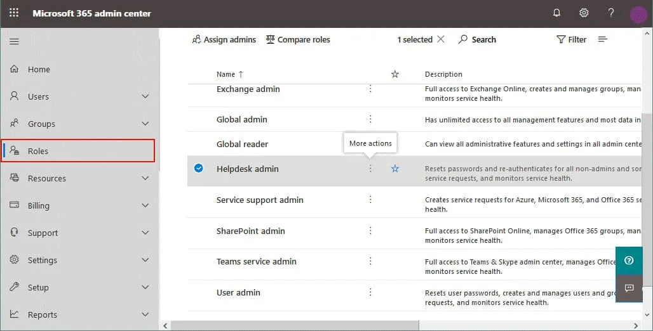Uncheck the Helpdesk admin row checkbox

point(199,169)
